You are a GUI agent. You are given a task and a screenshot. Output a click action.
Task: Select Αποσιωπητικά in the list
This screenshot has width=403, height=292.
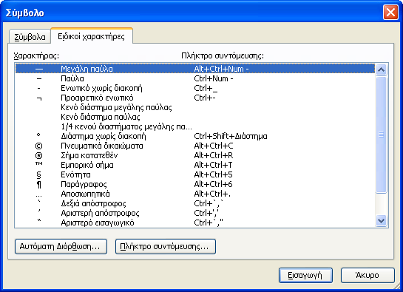pos(195,194)
